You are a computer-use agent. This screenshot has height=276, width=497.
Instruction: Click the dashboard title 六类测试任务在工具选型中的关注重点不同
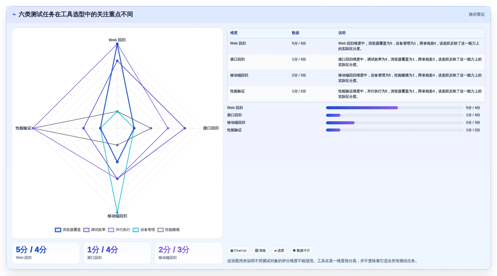point(76,14)
